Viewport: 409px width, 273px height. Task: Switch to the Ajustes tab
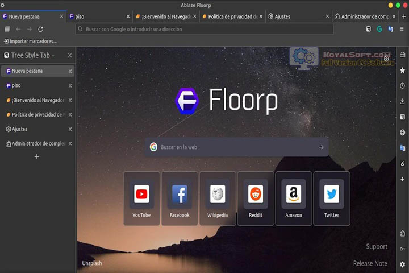[x=299, y=16]
